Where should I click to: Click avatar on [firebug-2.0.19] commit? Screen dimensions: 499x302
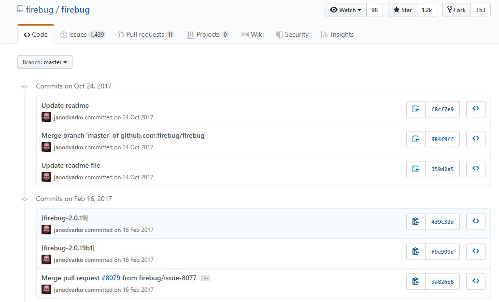coord(46,230)
